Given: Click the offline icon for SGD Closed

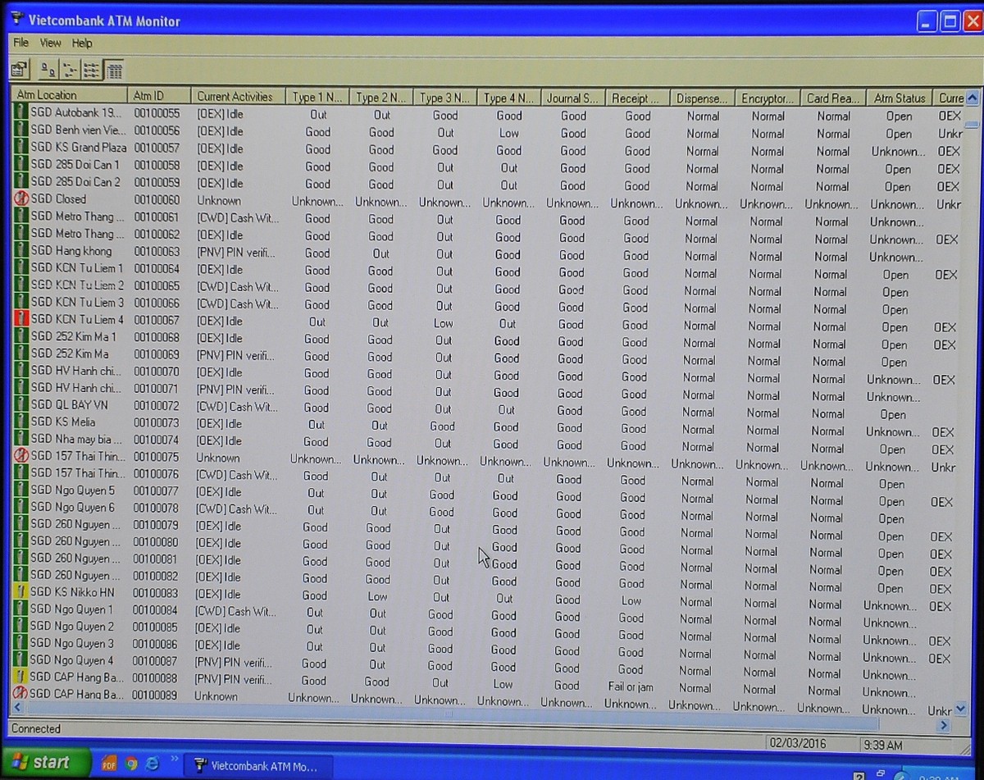Looking at the screenshot, I should click(21, 199).
